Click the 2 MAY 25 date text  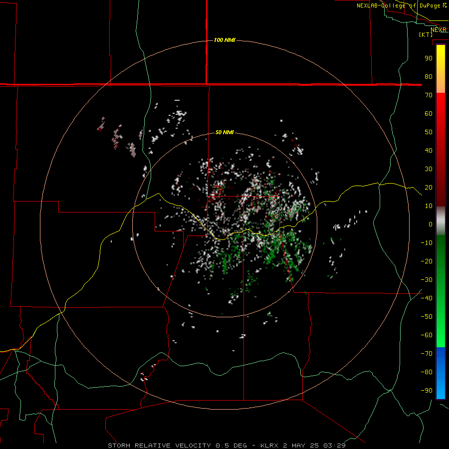[301, 446]
